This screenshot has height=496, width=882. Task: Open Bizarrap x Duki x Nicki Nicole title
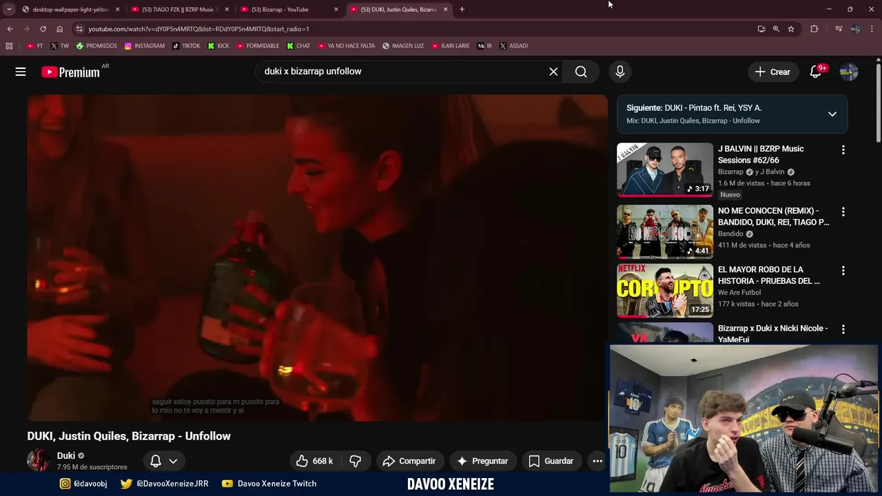pos(772,333)
